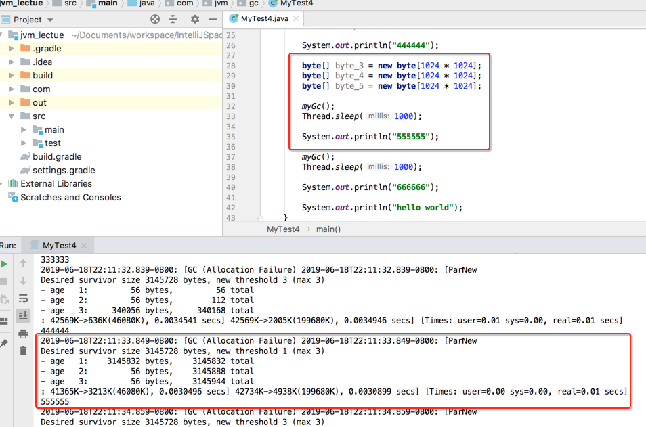Click gutter line number 28
This screenshot has height=427, width=646.
coord(231,66)
